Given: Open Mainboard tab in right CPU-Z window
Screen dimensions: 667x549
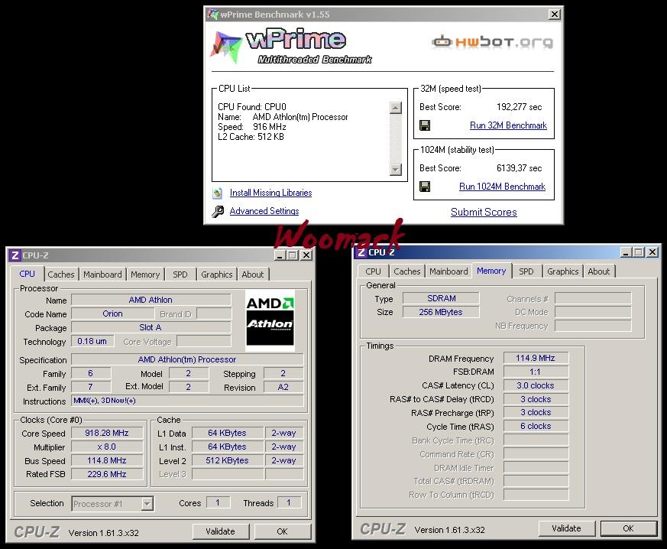Looking at the screenshot, I should pyautogui.click(x=448, y=271).
